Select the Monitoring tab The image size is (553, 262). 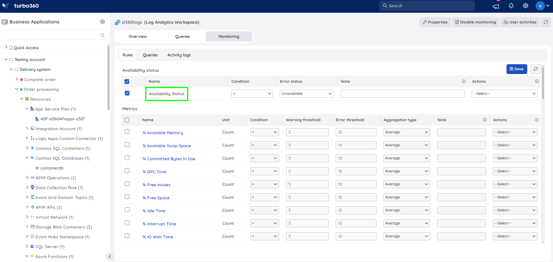tap(229, 36)
